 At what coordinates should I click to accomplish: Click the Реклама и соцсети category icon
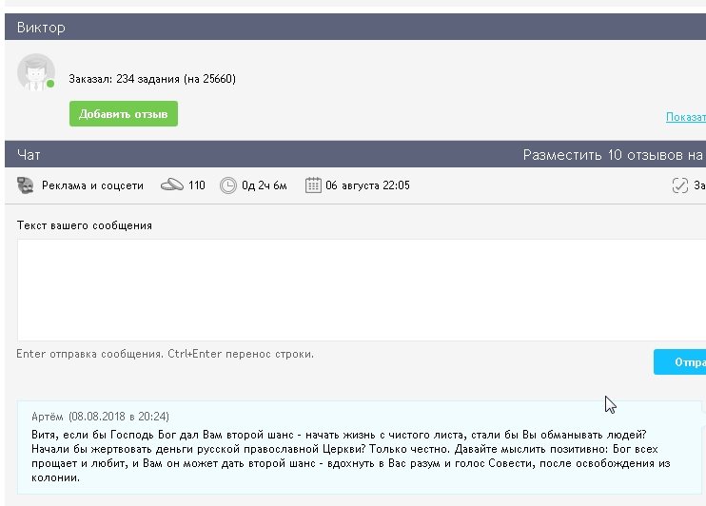click(x=25, y=185)
